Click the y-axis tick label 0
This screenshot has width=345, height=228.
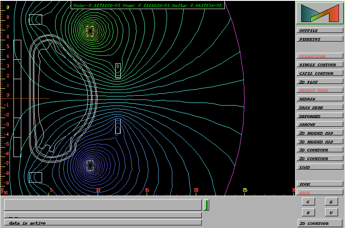tap(8, 95)
